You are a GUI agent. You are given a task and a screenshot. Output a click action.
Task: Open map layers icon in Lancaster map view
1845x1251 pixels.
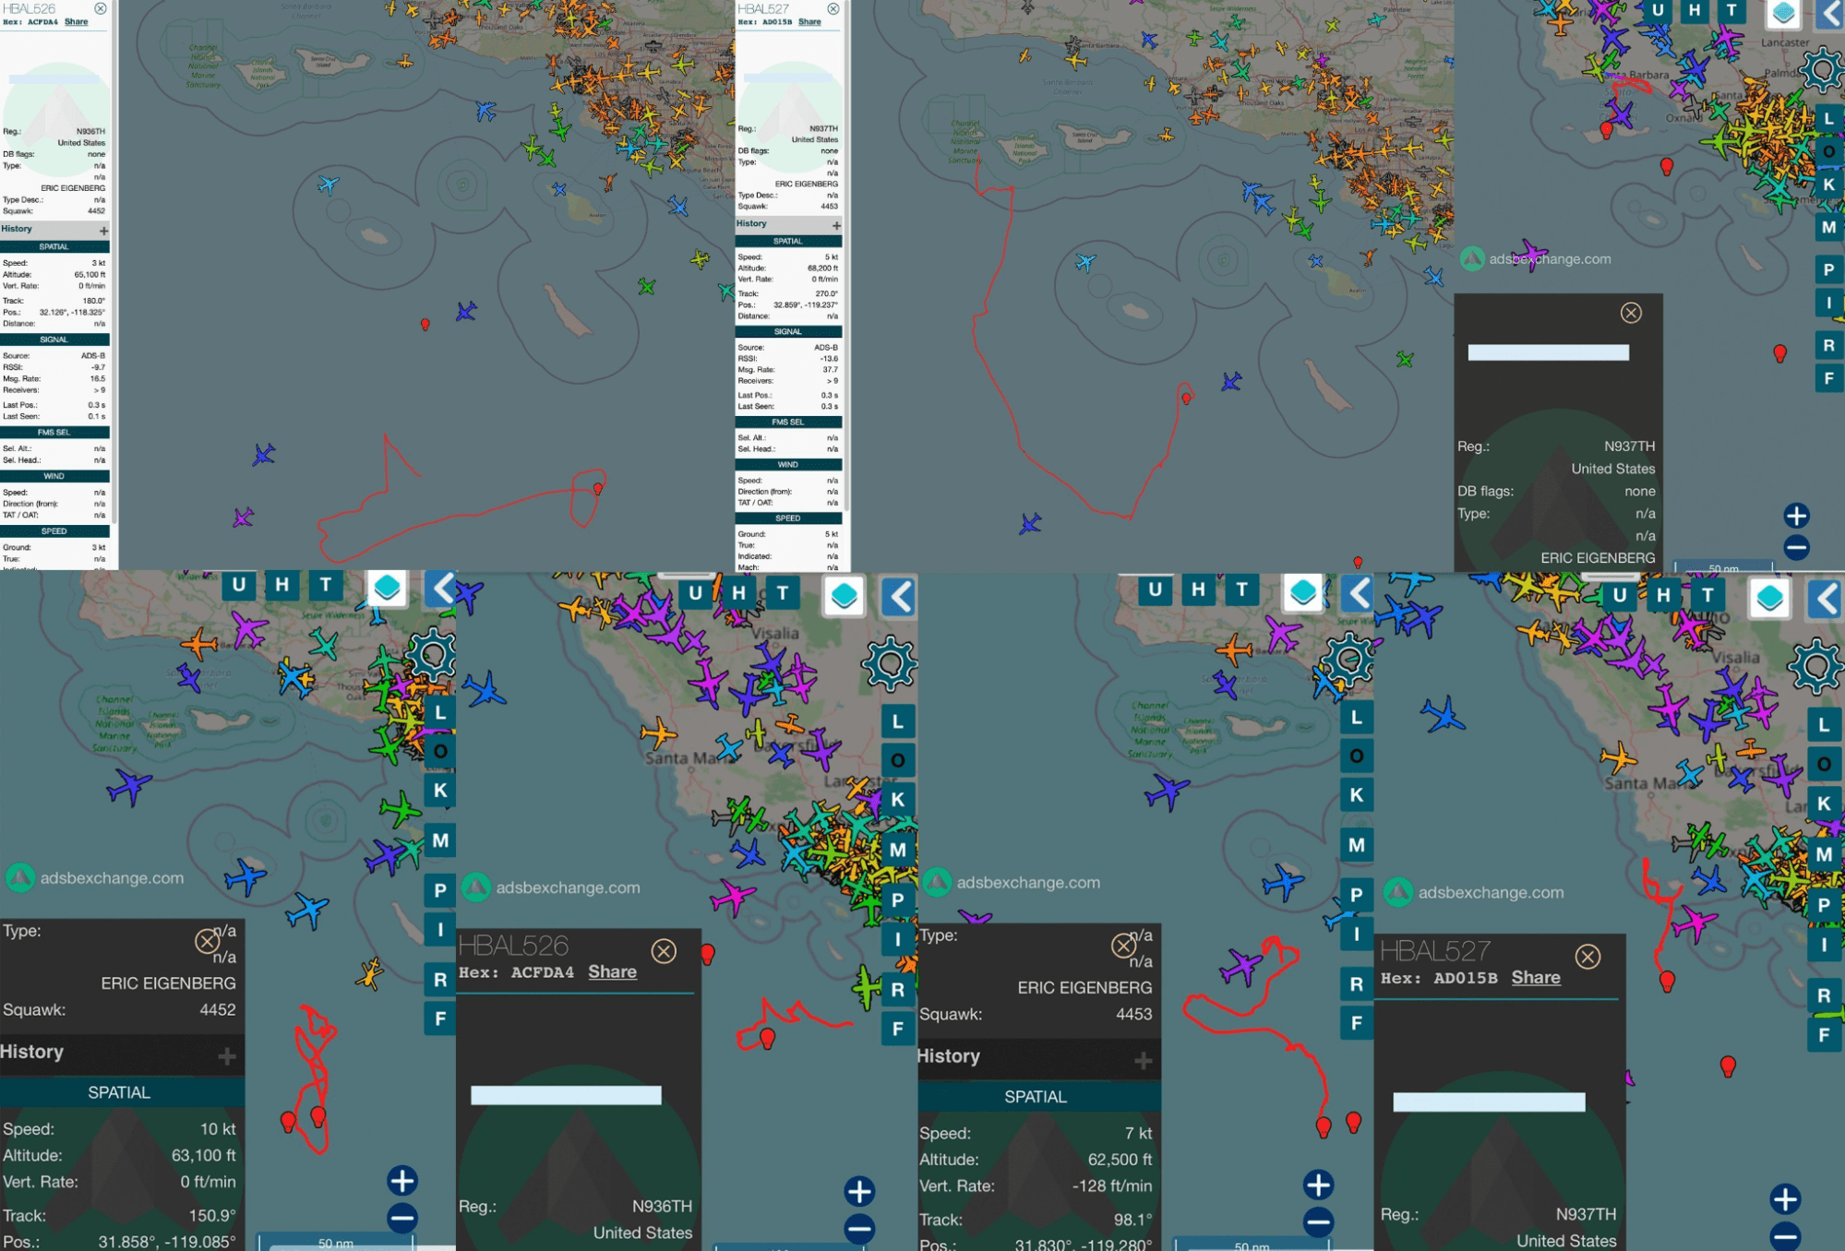tap(1783, 13)
